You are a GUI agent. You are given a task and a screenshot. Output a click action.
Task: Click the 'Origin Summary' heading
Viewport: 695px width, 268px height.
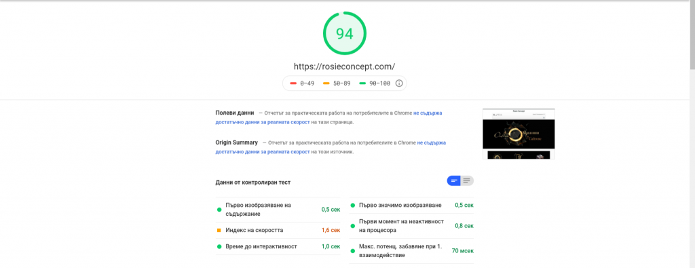[236, 142]
